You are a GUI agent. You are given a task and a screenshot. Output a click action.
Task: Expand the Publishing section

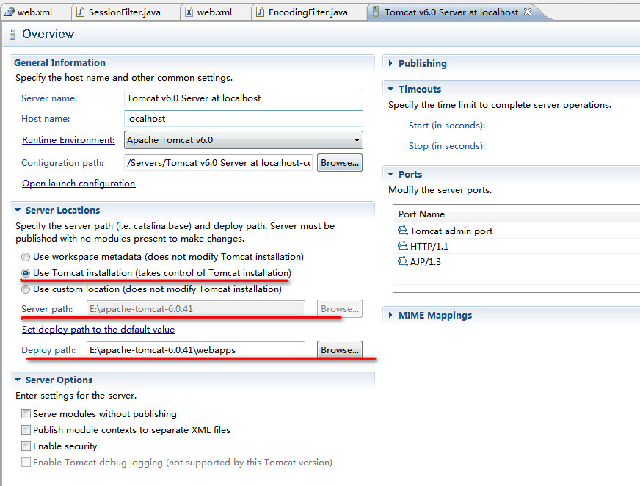tap(390, 63)
